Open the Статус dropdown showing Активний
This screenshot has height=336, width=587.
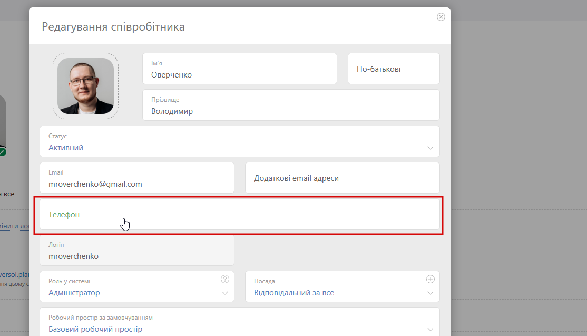[239, 142]
